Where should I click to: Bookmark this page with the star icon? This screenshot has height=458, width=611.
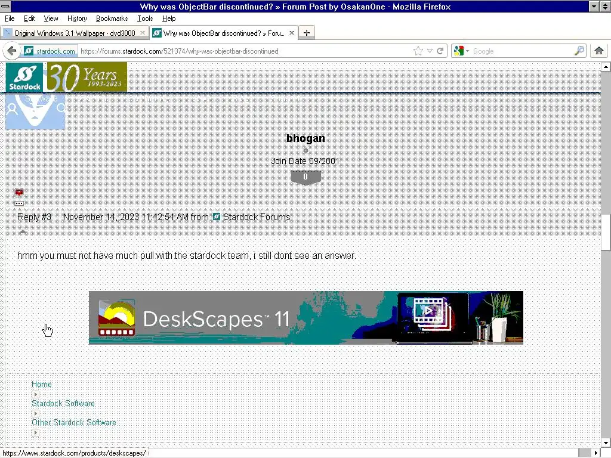click(x=418, y=51)
